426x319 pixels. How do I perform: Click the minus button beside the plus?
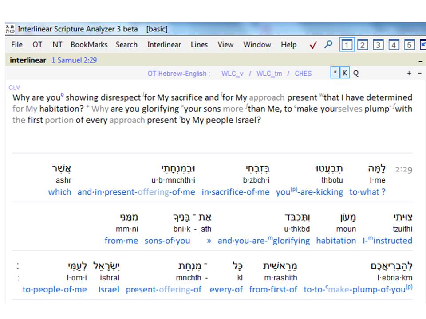(x=420, y=73)
